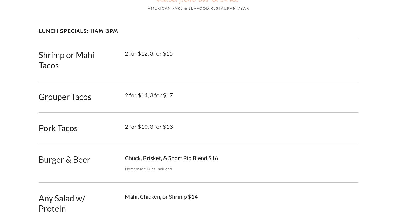The image size is (397, 213).
Task: Click the 'Any Salad w/ Protein' title
Action: click(x=62, y=203)
